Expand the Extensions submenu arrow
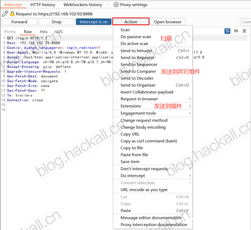The image size is (251, 230). (x=190, y=106)
